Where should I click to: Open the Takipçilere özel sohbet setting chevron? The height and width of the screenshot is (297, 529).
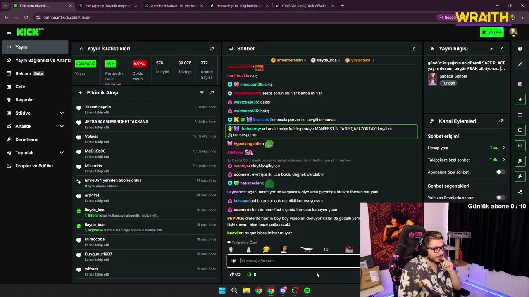click(x=504, y=160)
